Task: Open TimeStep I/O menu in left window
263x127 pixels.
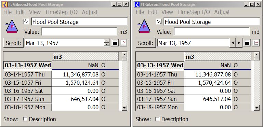Action: coord(61,12)
